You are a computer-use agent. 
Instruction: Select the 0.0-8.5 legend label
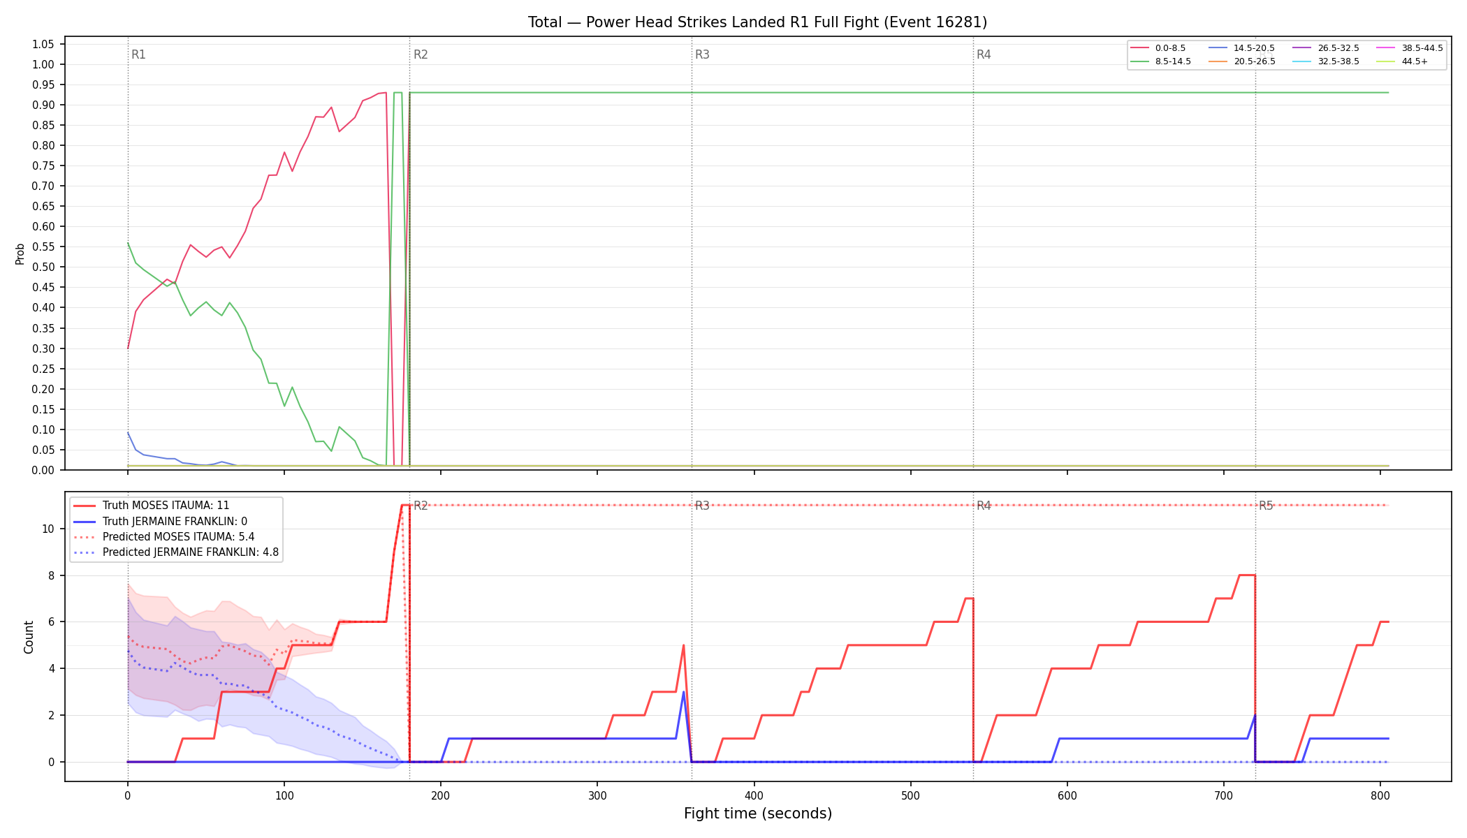coord(1170,48)
